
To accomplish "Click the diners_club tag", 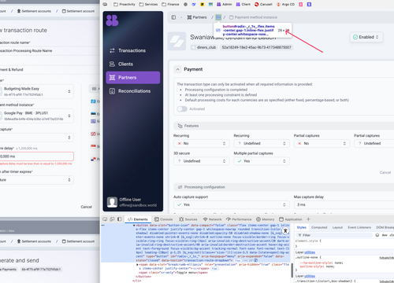I will click(x=203, y=47).
